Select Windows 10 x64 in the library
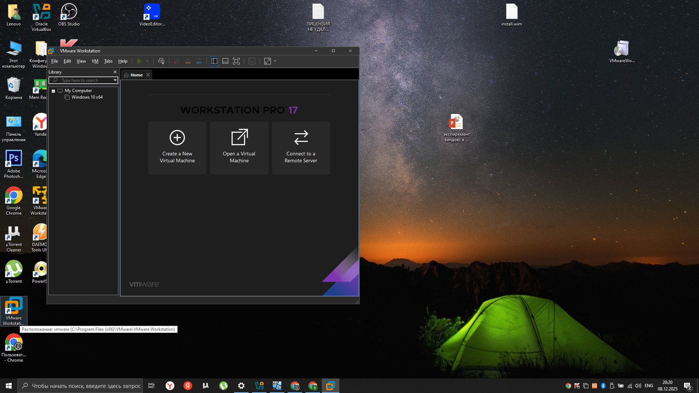The image size is (699, 393). (87, 97)
